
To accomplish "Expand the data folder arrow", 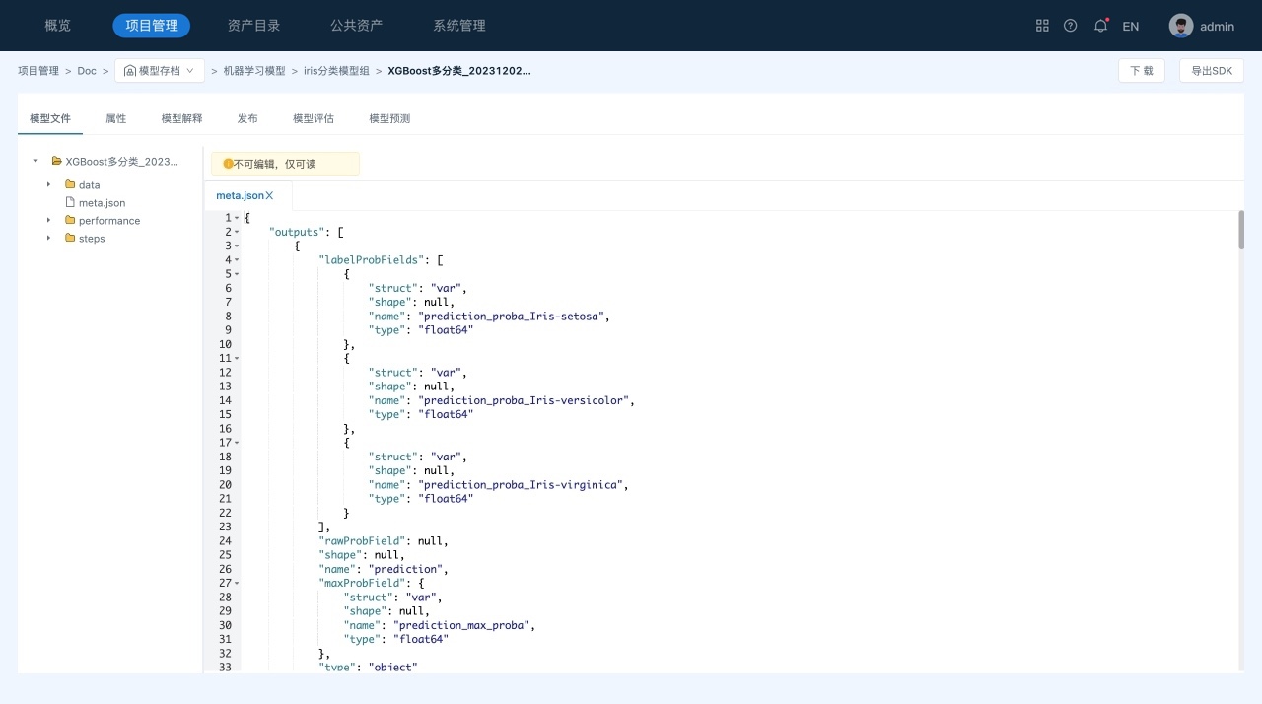I will (48, 185).
